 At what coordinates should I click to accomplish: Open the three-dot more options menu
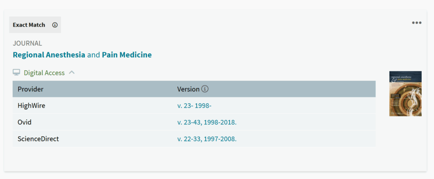click(417, 23)
